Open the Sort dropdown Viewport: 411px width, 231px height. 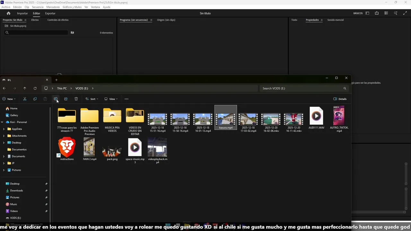pyautogui.click(x=92, y=99)
